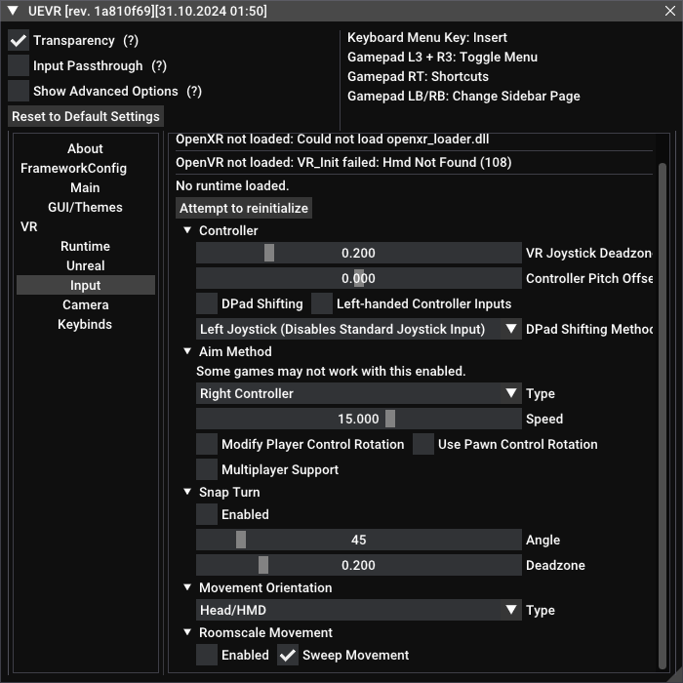
Task: Collapse the Snap Turn section
Action: coord(187,492)
